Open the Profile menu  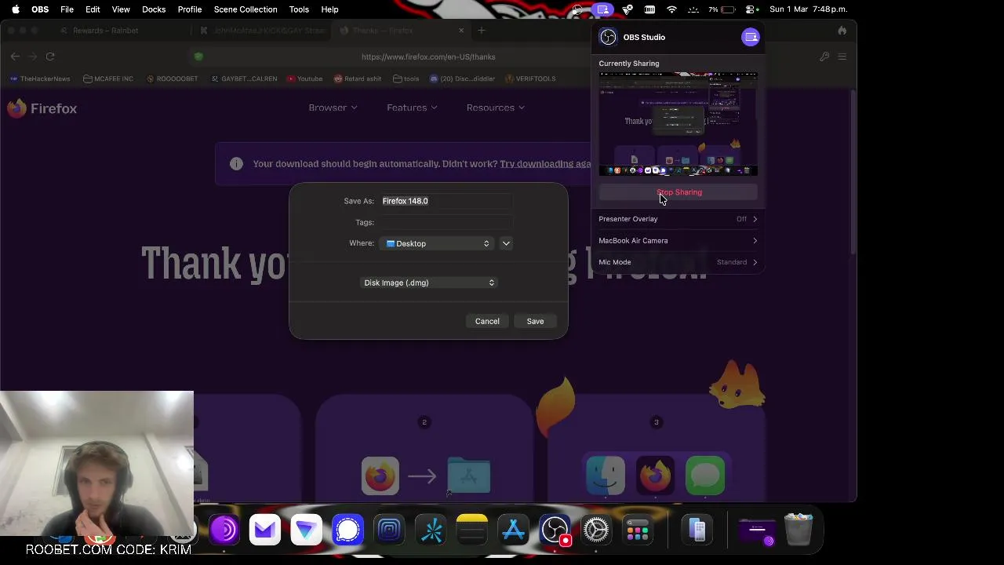tap(190, 9)
